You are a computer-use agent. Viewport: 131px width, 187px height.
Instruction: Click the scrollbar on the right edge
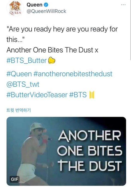[x=130, y=30]
